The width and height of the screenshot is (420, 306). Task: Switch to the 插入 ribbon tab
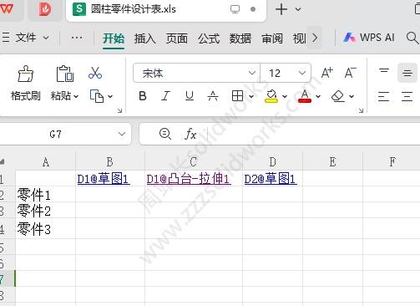tap(144, 38)
